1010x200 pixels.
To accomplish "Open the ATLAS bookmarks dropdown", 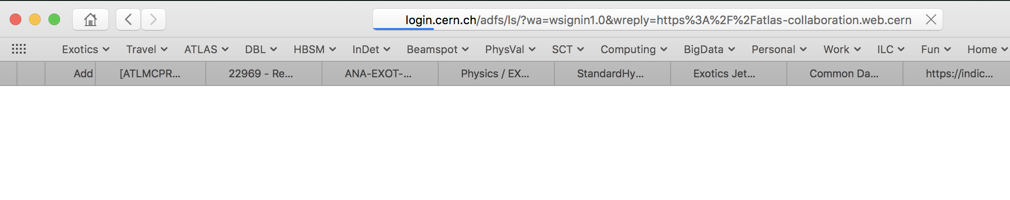I will 206,49.
